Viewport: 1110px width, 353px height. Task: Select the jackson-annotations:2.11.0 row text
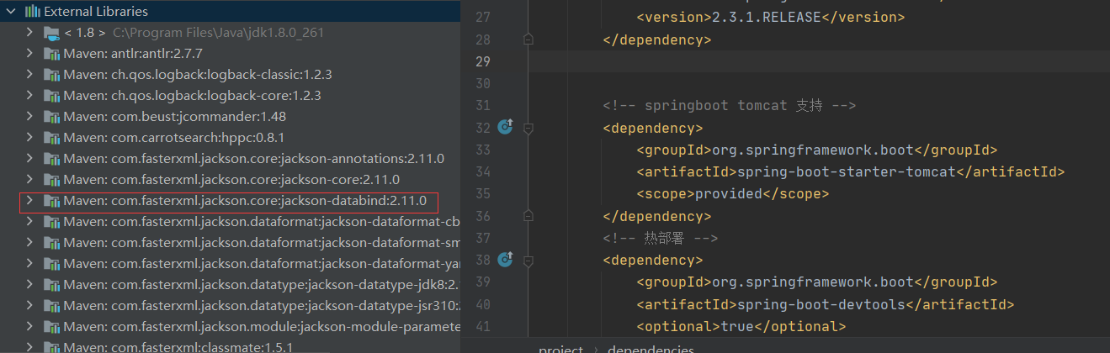[x=253, y=159]
